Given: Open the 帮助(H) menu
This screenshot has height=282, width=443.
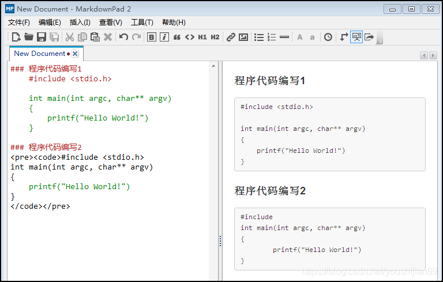Looking at the screenshot, I should (174, 22).
